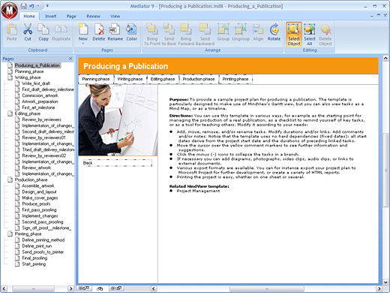390x293 pixels.
Task: Click the Delete Object icon
Action: pyautogui.click(x=325, y=29)
